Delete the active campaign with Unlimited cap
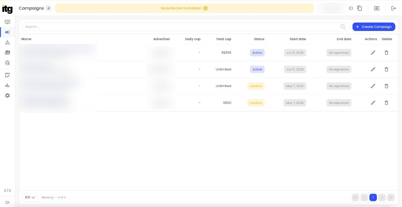Viewport: 402px width, 207px height. tap(386, 69)
